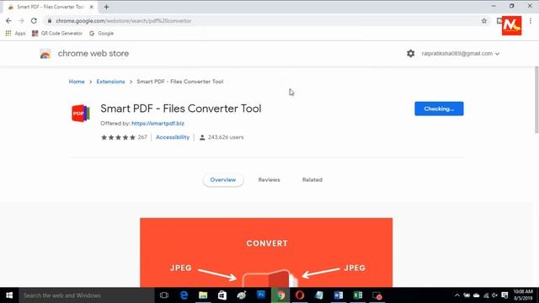Click the blue Checking button
539x303 pixels.
pyautogui.click(x=439, y=109)
